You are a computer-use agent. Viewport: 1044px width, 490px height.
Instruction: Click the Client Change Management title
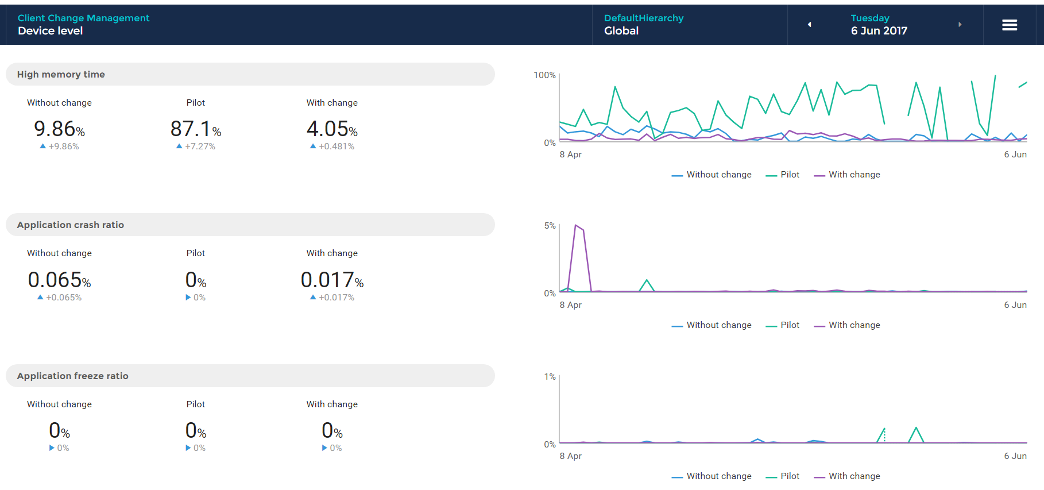[x=83, y=18]
